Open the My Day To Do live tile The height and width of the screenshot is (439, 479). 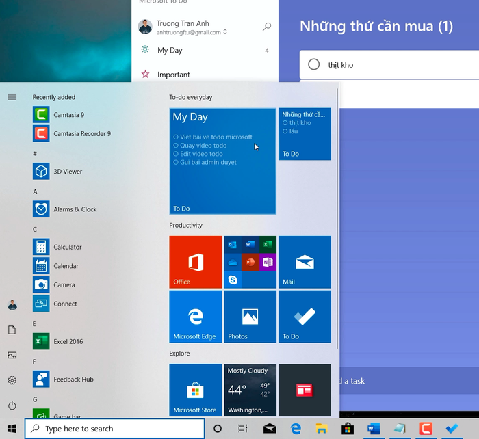222,161
